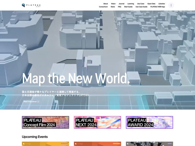Screen dimensions: 195x146
Task: Open the Vision page
Action: 113,4
